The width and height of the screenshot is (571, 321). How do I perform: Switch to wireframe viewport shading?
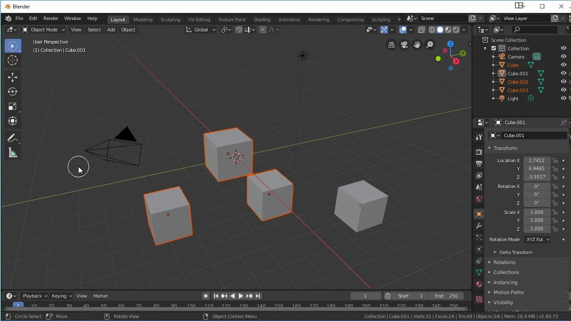pos(432,30)
